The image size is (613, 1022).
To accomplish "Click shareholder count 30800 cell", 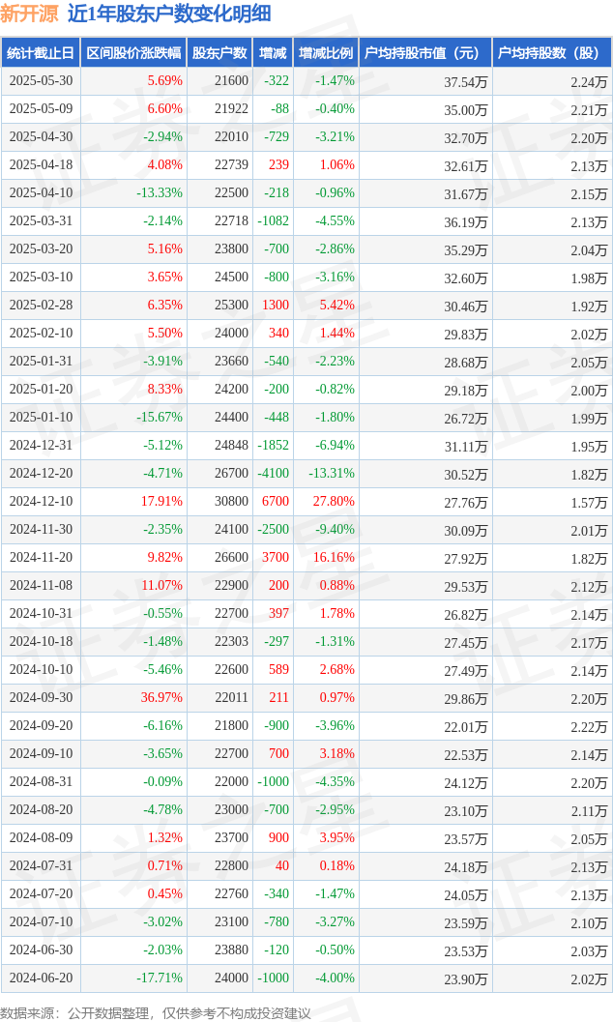I will (x=219, y=501).
